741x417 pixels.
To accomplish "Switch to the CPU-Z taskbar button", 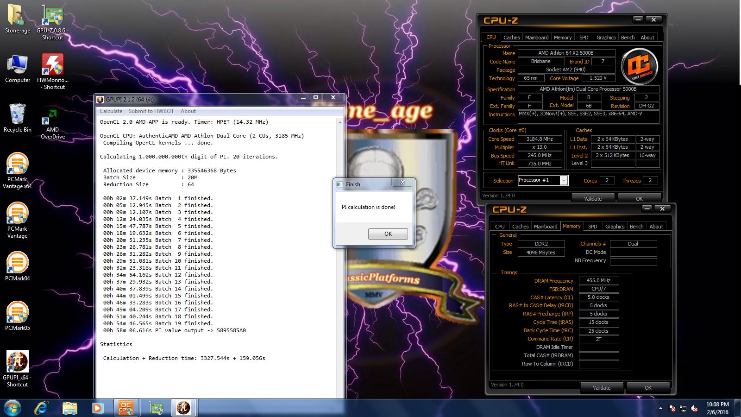I will click(x=126, y=408).
